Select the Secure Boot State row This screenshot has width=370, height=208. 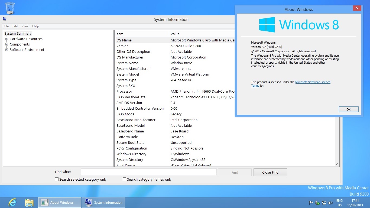[225, 142]
